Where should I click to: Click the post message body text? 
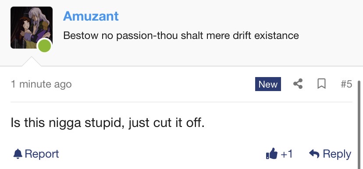pos(108,123)
